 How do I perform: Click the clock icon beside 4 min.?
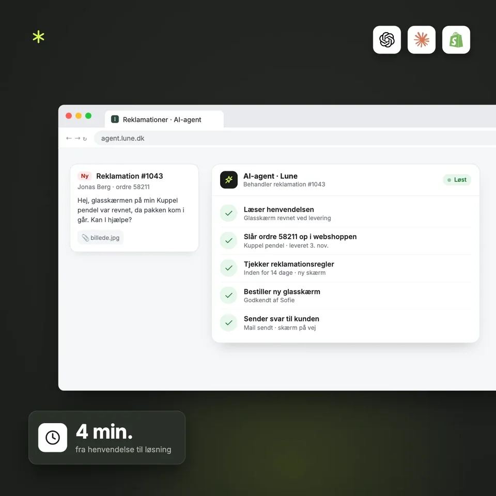53,438
